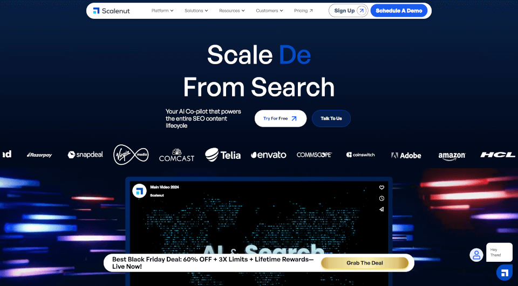Viewport: 518px width, 286px height.
Task: Play the Main Video 2024 thumbnail
Action: pos(259,234)
